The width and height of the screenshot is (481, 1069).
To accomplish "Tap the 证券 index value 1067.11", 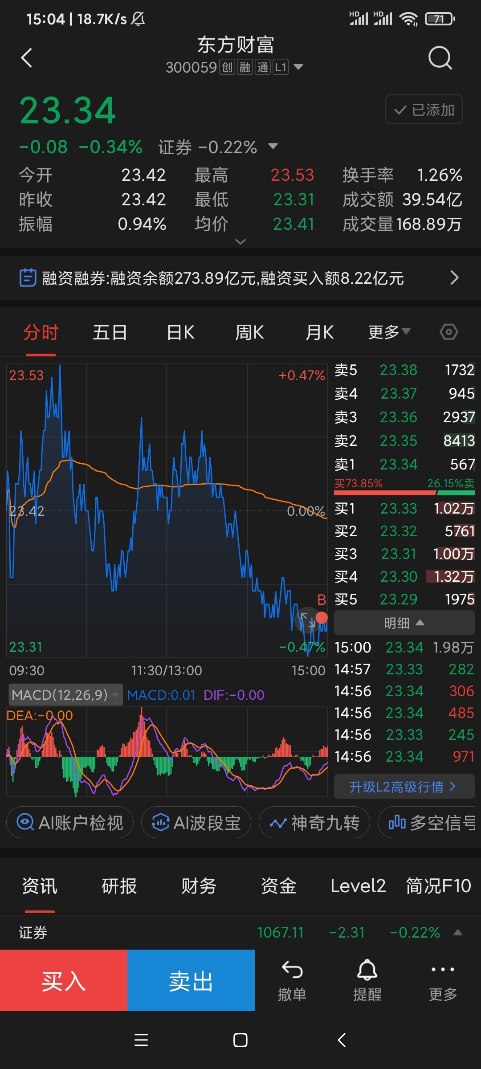I will 281,932.
